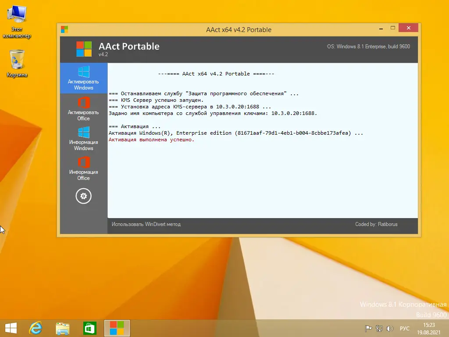Click the AAct title bar logo icon
The image size is (449, 337).
coord(64,29)
